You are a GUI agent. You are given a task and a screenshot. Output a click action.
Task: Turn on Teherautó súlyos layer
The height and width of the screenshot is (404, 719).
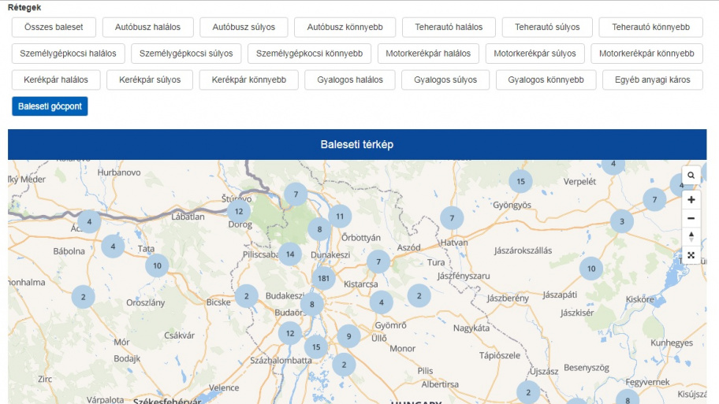[x=547, y=27]
